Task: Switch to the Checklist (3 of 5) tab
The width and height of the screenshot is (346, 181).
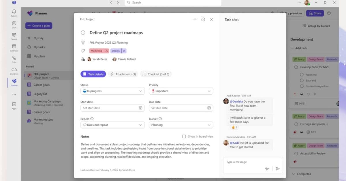Action: click(156, 74)
